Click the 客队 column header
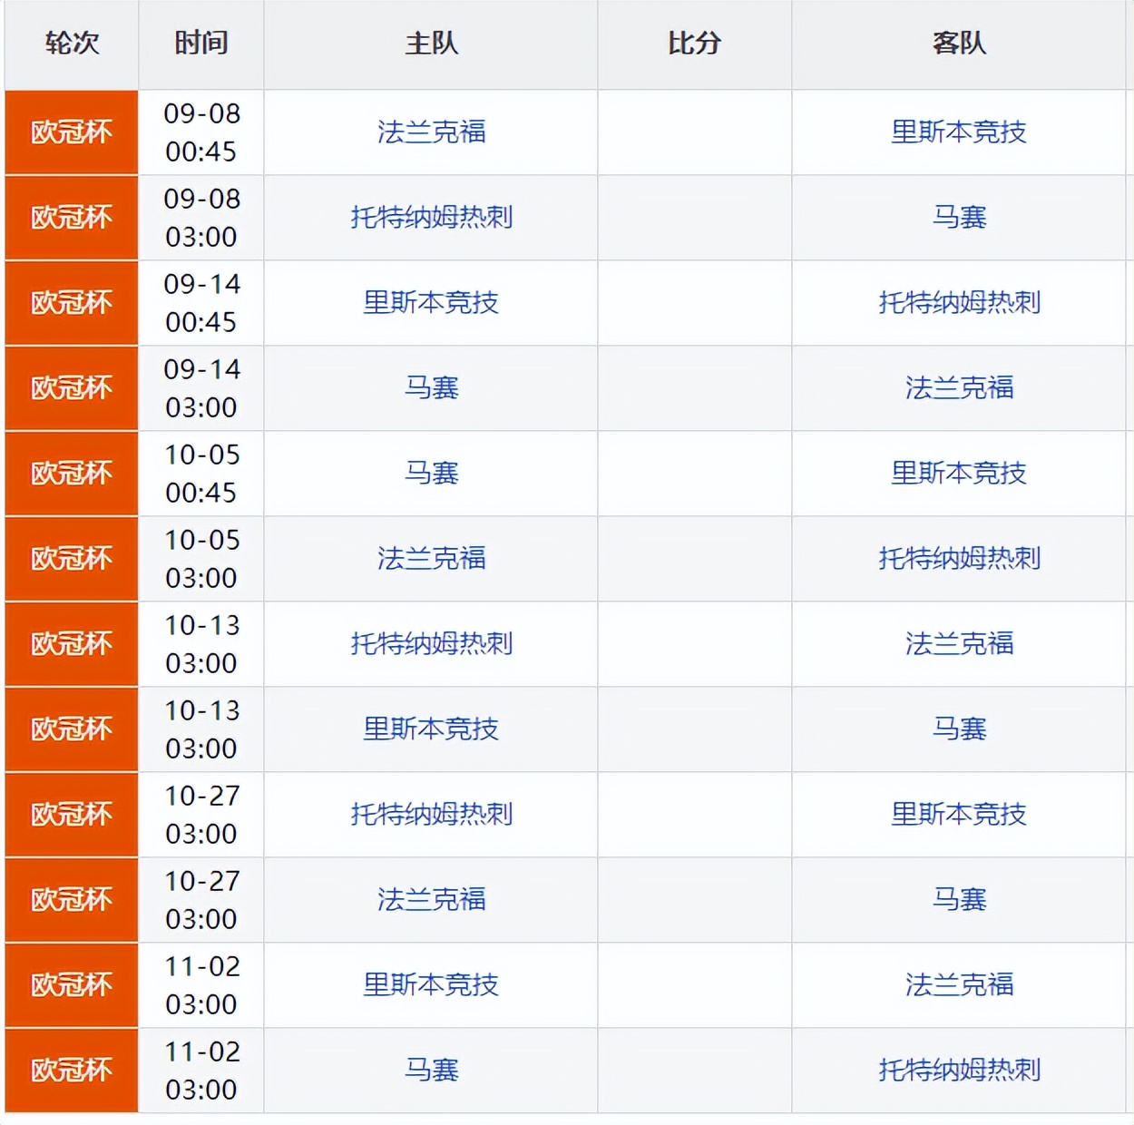Image resolution: width=1134 pixels, height=1125 pixels. [x=959, y=44]
